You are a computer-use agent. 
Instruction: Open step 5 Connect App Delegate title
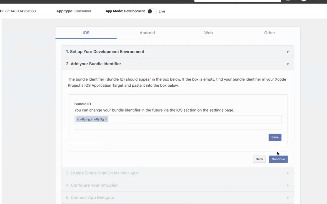pos(90,198)
